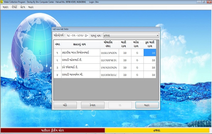
Task: Click the yellow હળવદ status bar panel
Action: pyautogui.click(x=157, y=130)
